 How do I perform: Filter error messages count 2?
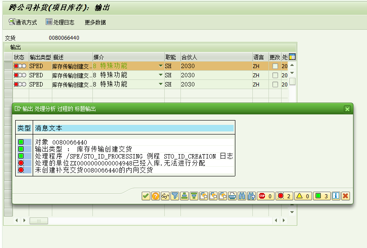tap(284, 196)
